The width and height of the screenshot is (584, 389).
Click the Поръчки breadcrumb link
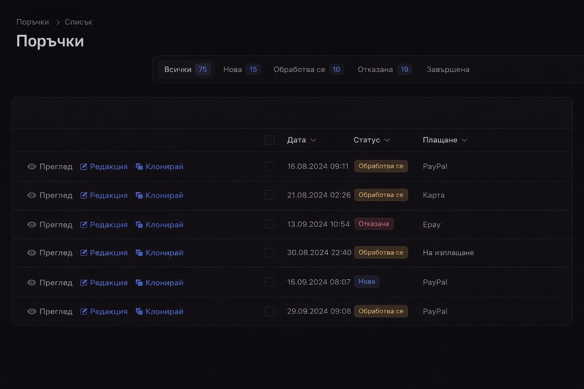[x=33, y=22]
